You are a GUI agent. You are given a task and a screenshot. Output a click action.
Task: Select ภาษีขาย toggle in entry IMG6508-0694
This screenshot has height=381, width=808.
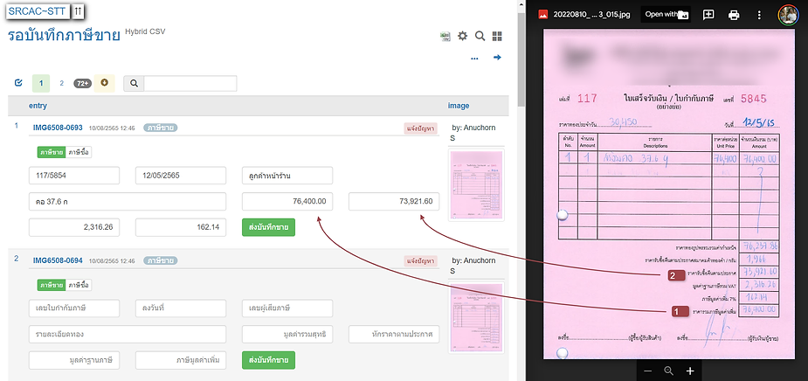pyautogui.click(x=52, y=285)
